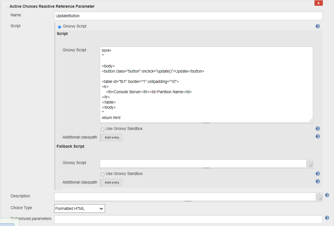334x226 pixels.
Task: Open the Choice Type dropdown showing Formatted HTML
Action: [x=79, y=209]
